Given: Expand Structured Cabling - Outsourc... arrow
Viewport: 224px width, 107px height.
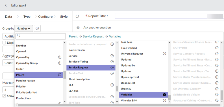Looking at the screenshot, I should (217, 101).
